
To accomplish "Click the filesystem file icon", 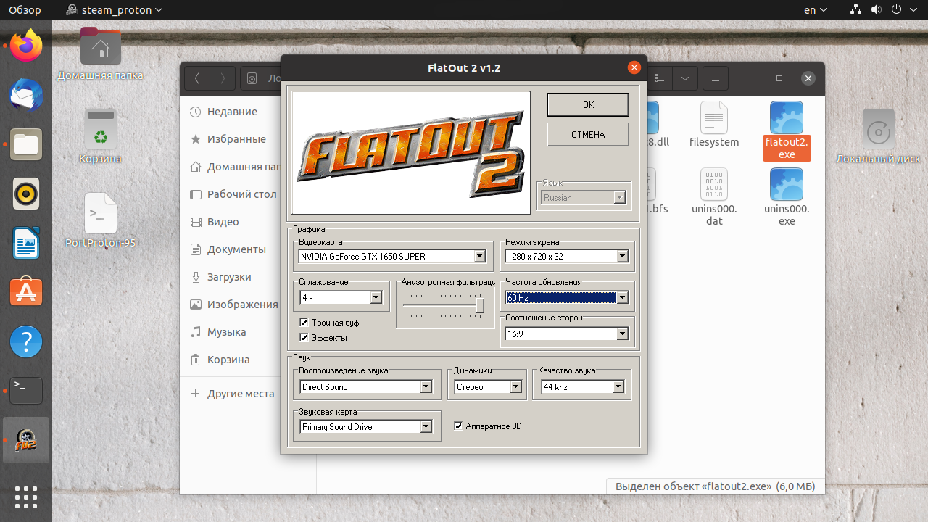I will tap(713, 117).
